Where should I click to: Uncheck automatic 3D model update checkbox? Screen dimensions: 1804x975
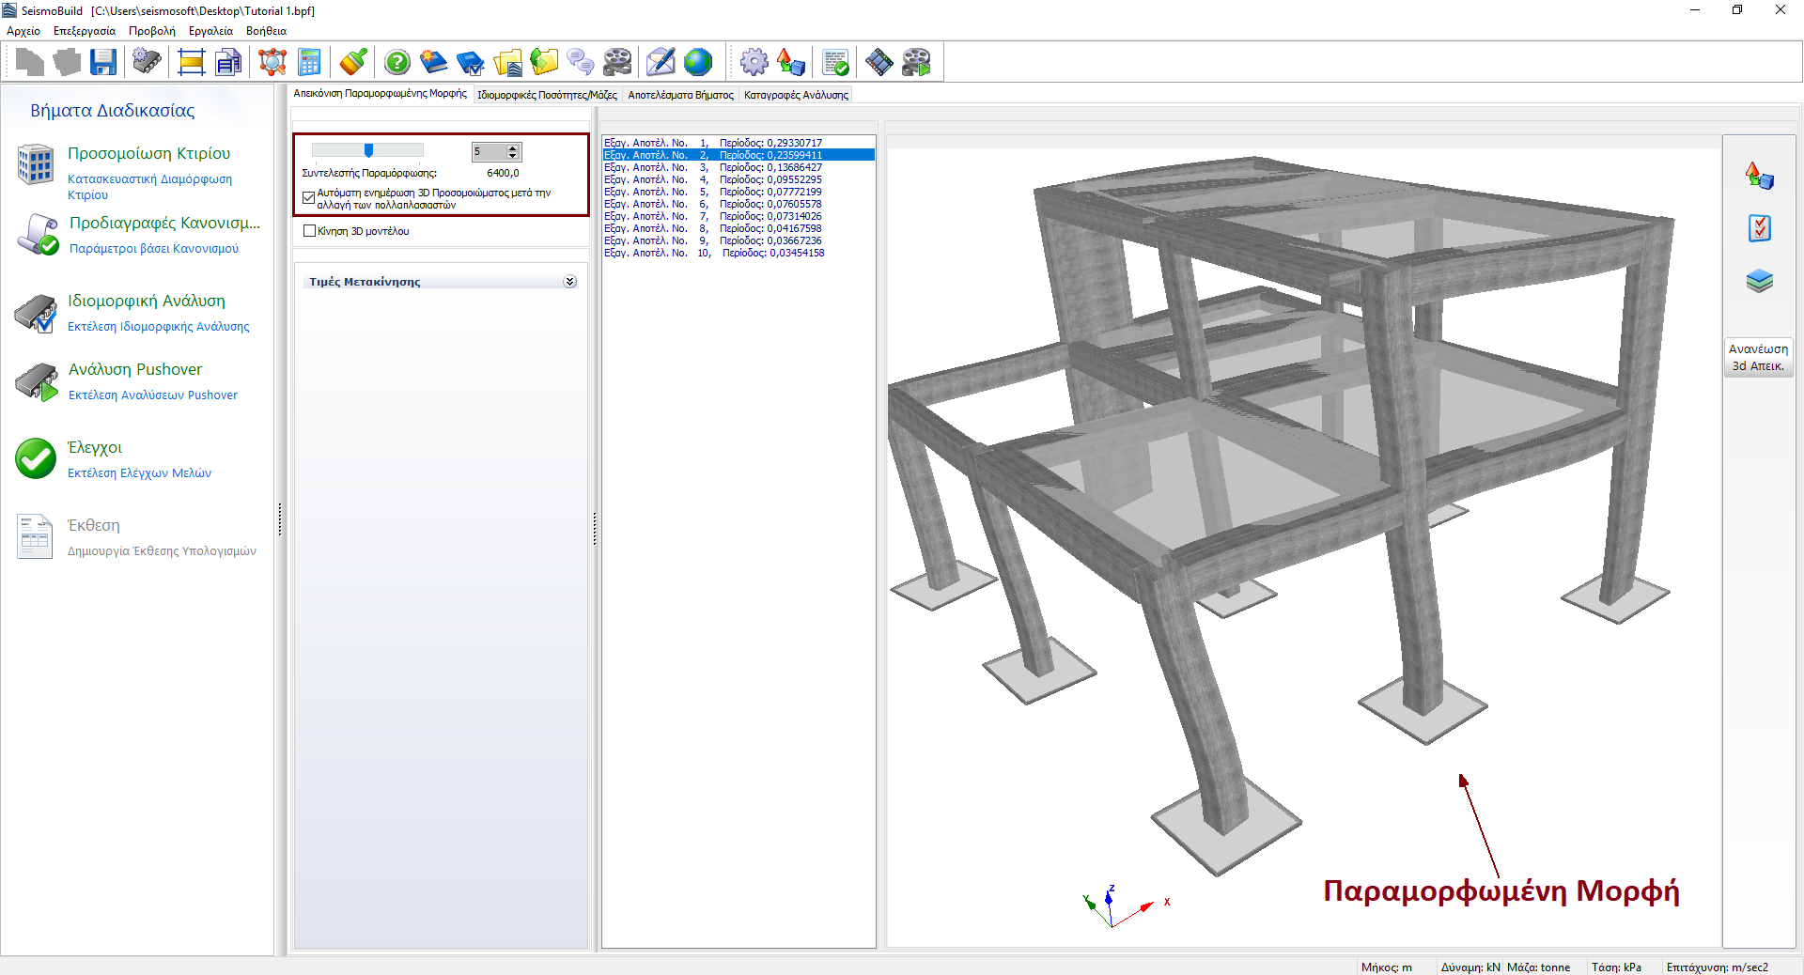(x=309, y=197)
